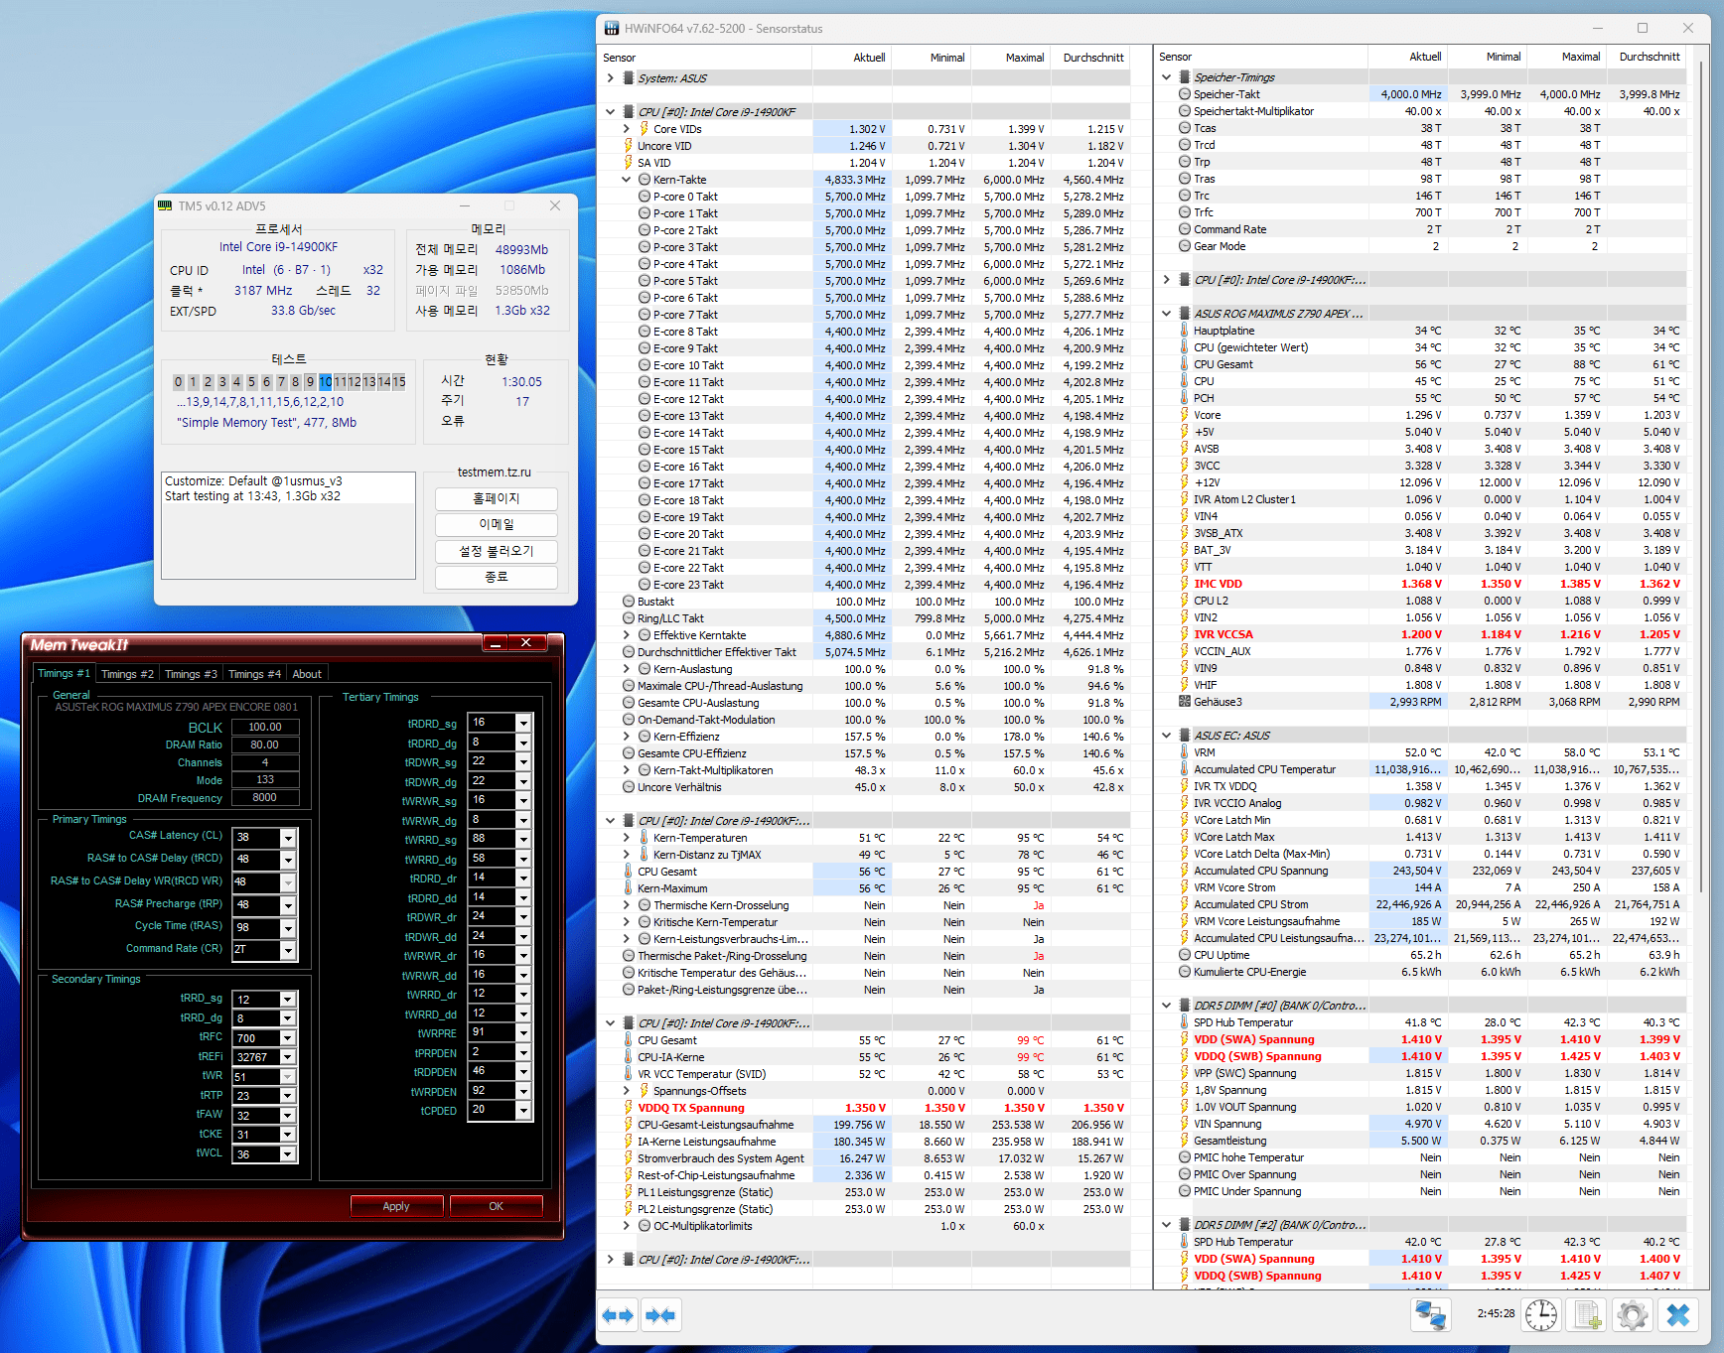
Task: Click the chip icon next to Speicher-Timings
Action: tap(1185, 76)
